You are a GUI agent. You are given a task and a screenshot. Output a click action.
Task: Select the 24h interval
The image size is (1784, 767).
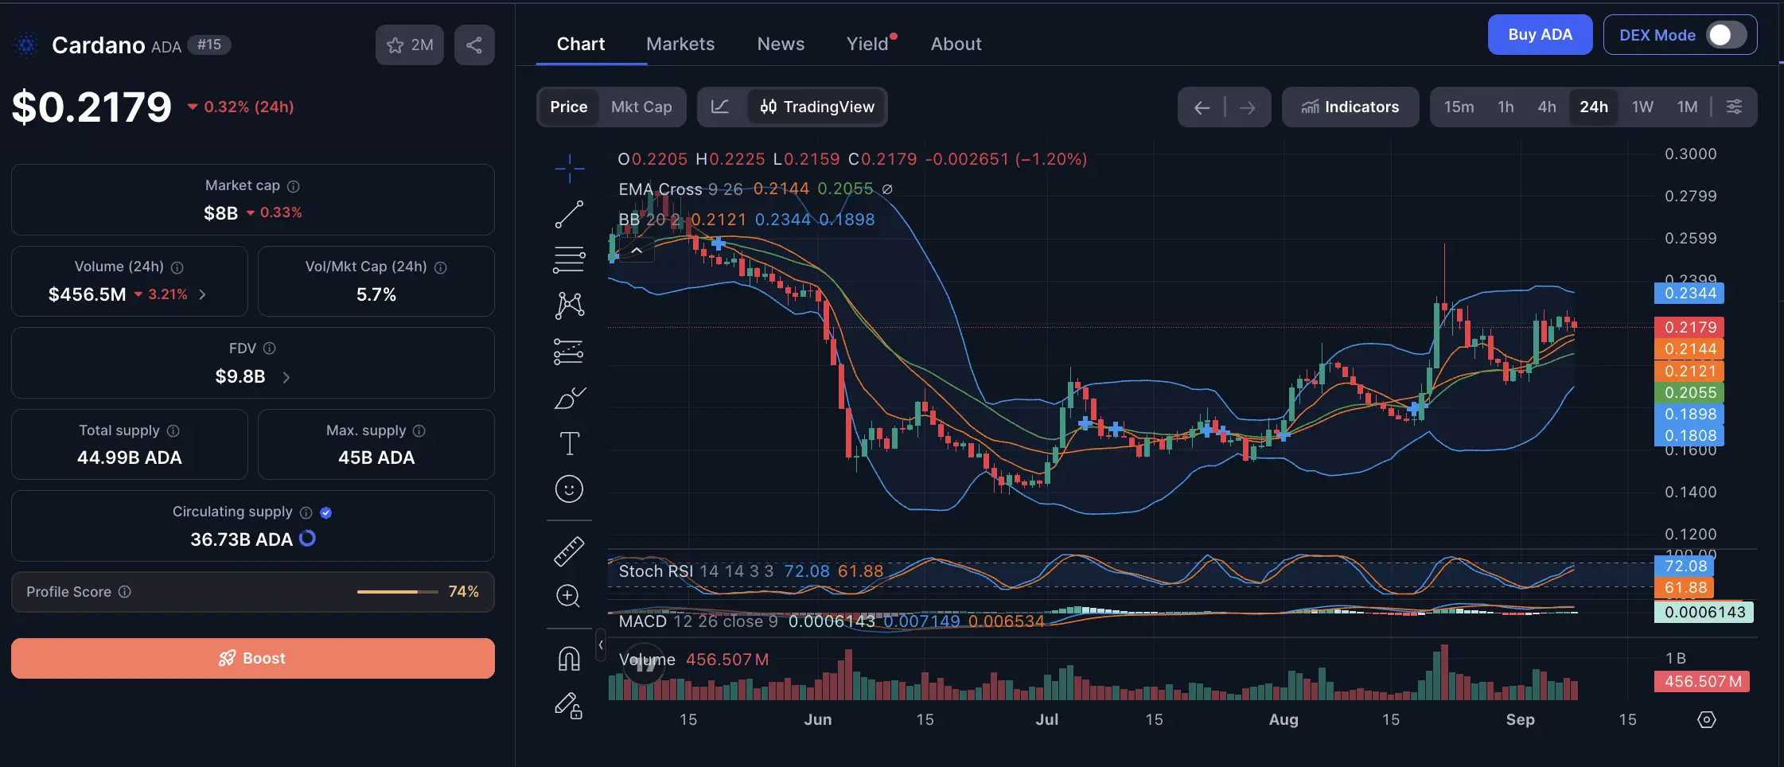pos(1594,107)
